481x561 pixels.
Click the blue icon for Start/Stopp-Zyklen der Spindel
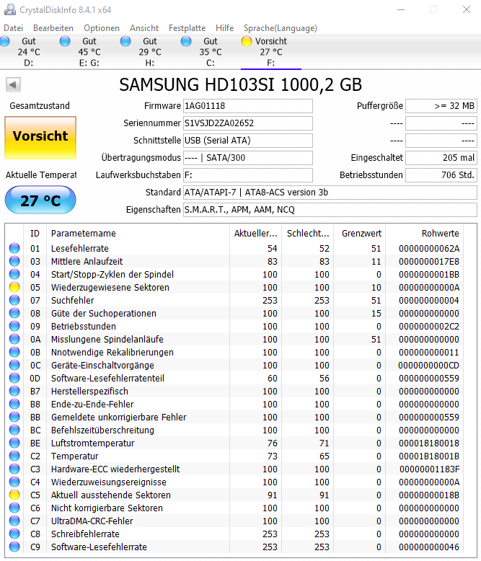[x=14, y=274]
